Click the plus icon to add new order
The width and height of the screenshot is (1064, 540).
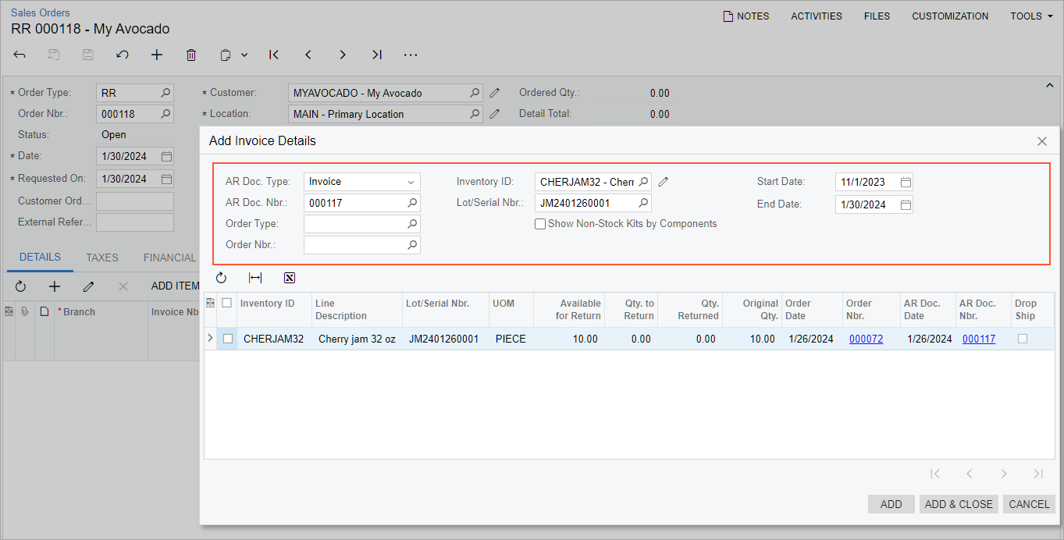tap(157, 55)
